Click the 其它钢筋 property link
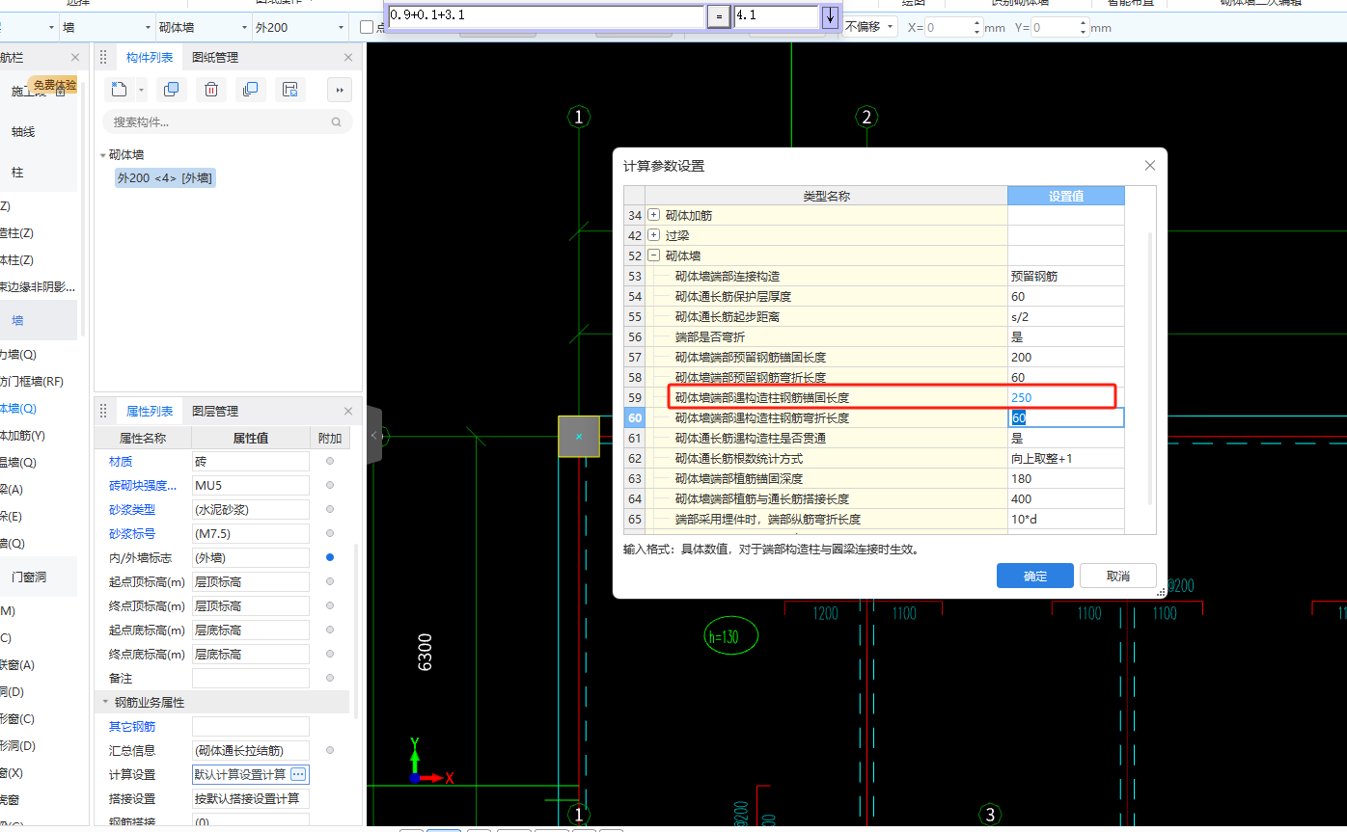The image size is (1347, 832). click(132, 726)
